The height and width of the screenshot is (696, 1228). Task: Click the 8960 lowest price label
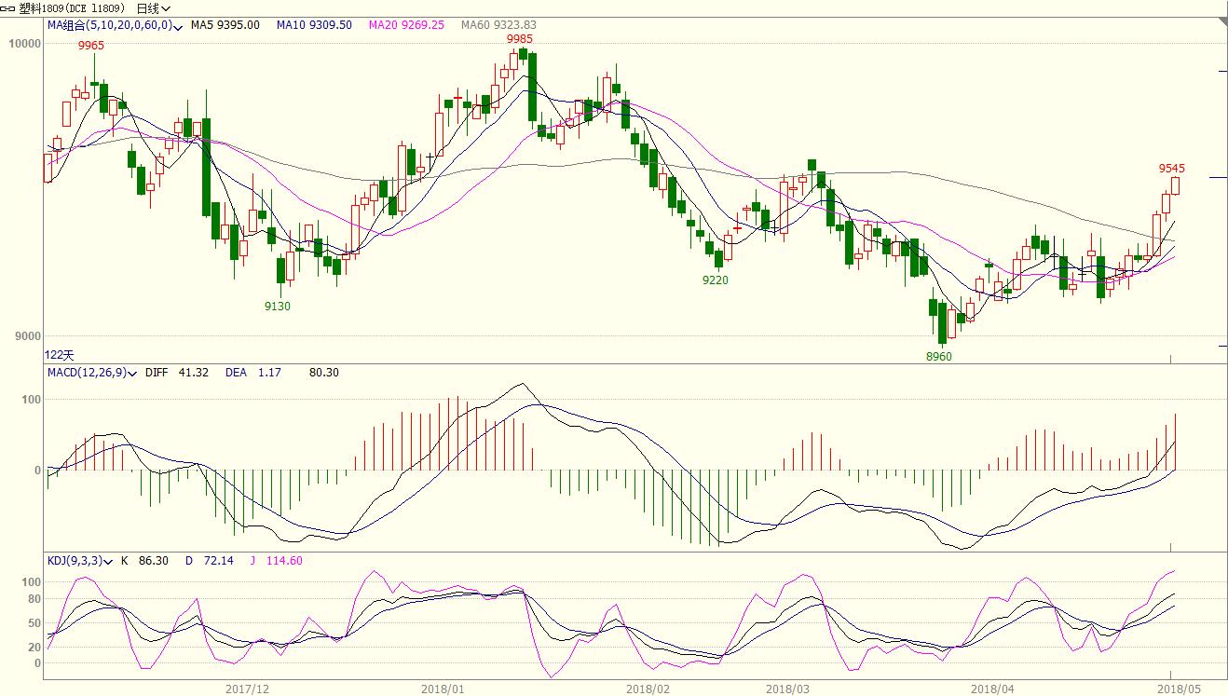pos(939,357)
